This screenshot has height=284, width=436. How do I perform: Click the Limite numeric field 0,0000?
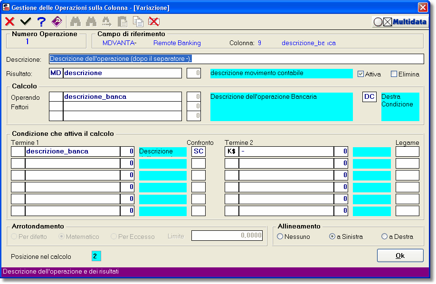click(227, 236)
